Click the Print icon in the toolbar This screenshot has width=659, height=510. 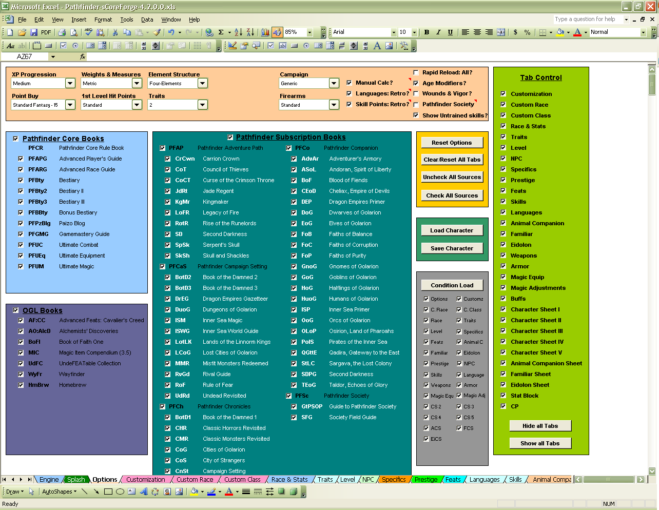pos(62,32)
